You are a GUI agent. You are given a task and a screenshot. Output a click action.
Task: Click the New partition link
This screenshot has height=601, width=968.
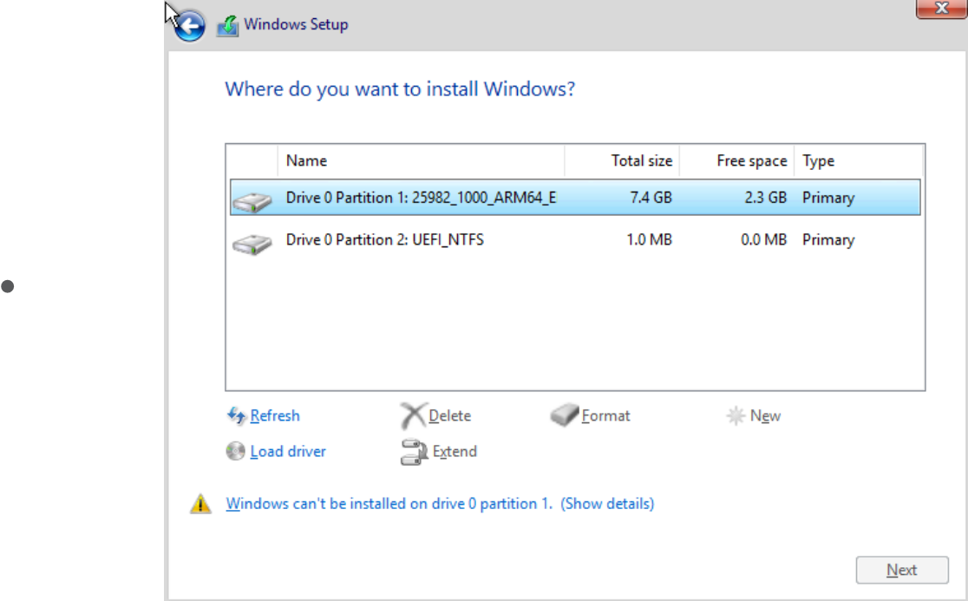pyautogui.click(x=765, y=416)
